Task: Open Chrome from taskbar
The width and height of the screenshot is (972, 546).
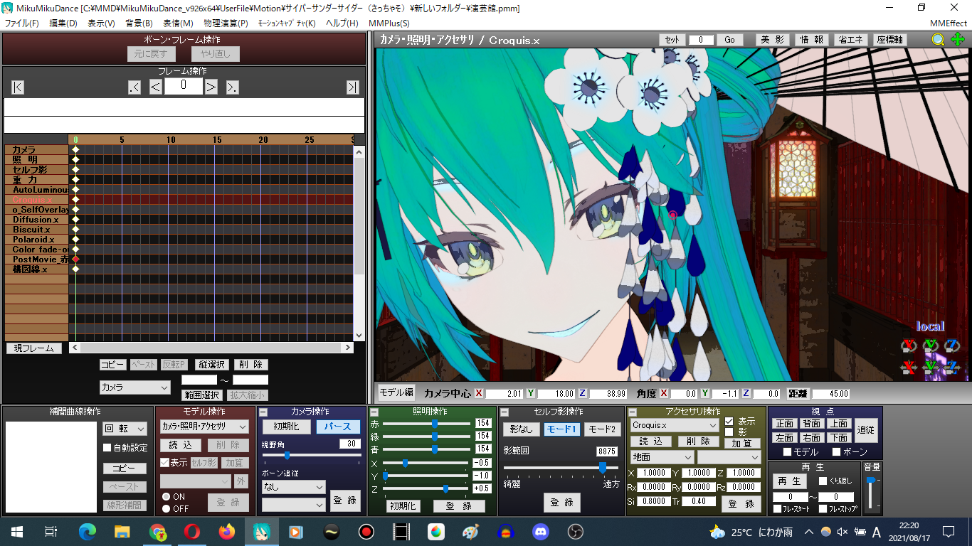Action: (157, 532)
